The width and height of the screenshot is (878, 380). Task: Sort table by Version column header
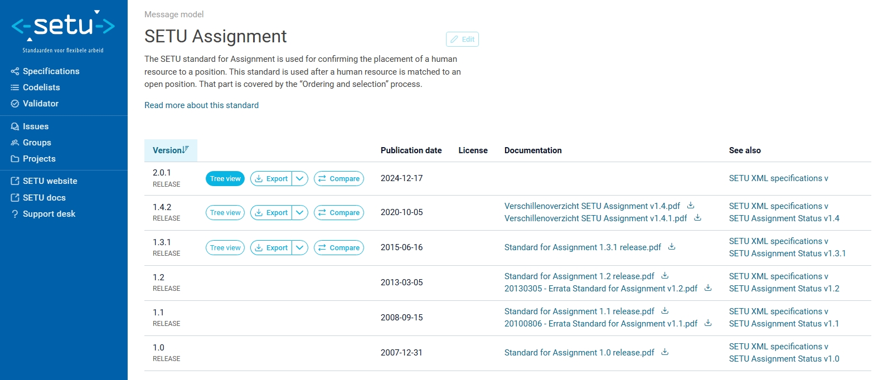(171, 150)
